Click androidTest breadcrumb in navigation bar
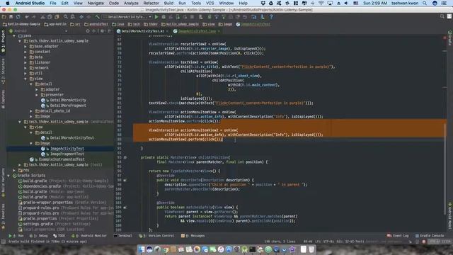This screenshot has height=255, width=453. coord(96,24)
